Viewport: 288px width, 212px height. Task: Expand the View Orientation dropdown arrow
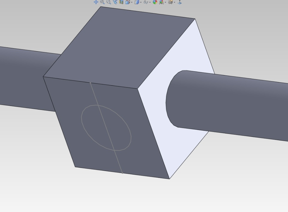132,2
